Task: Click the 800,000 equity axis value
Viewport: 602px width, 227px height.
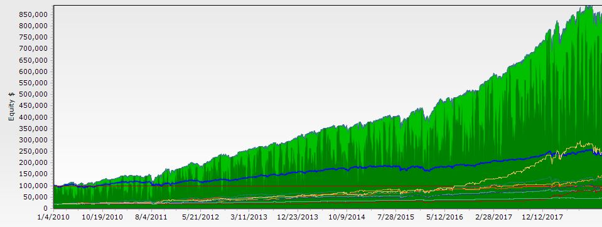Action: (33, 26)
